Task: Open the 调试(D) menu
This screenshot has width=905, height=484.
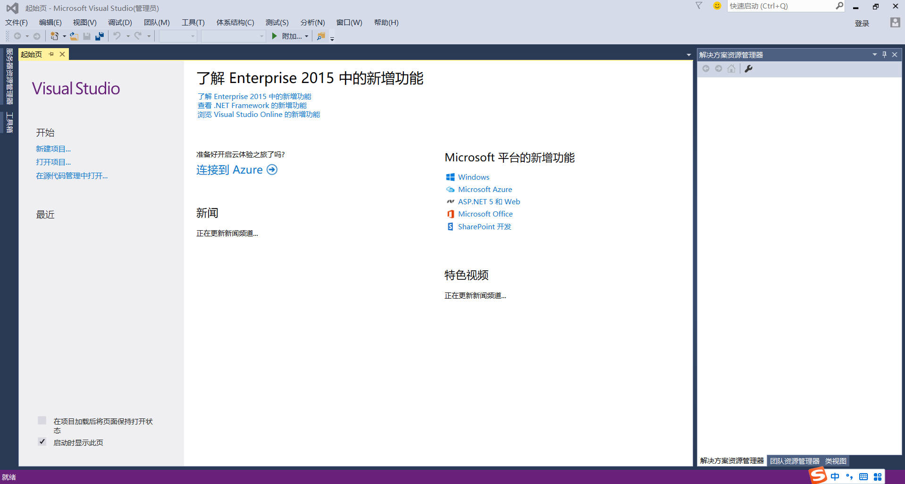Action: click(120, 23)
